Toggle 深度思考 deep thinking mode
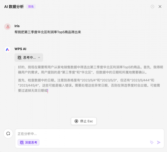The width and height of the screenshot is (167, 152). pyautogui.click(x=28, y=142)
